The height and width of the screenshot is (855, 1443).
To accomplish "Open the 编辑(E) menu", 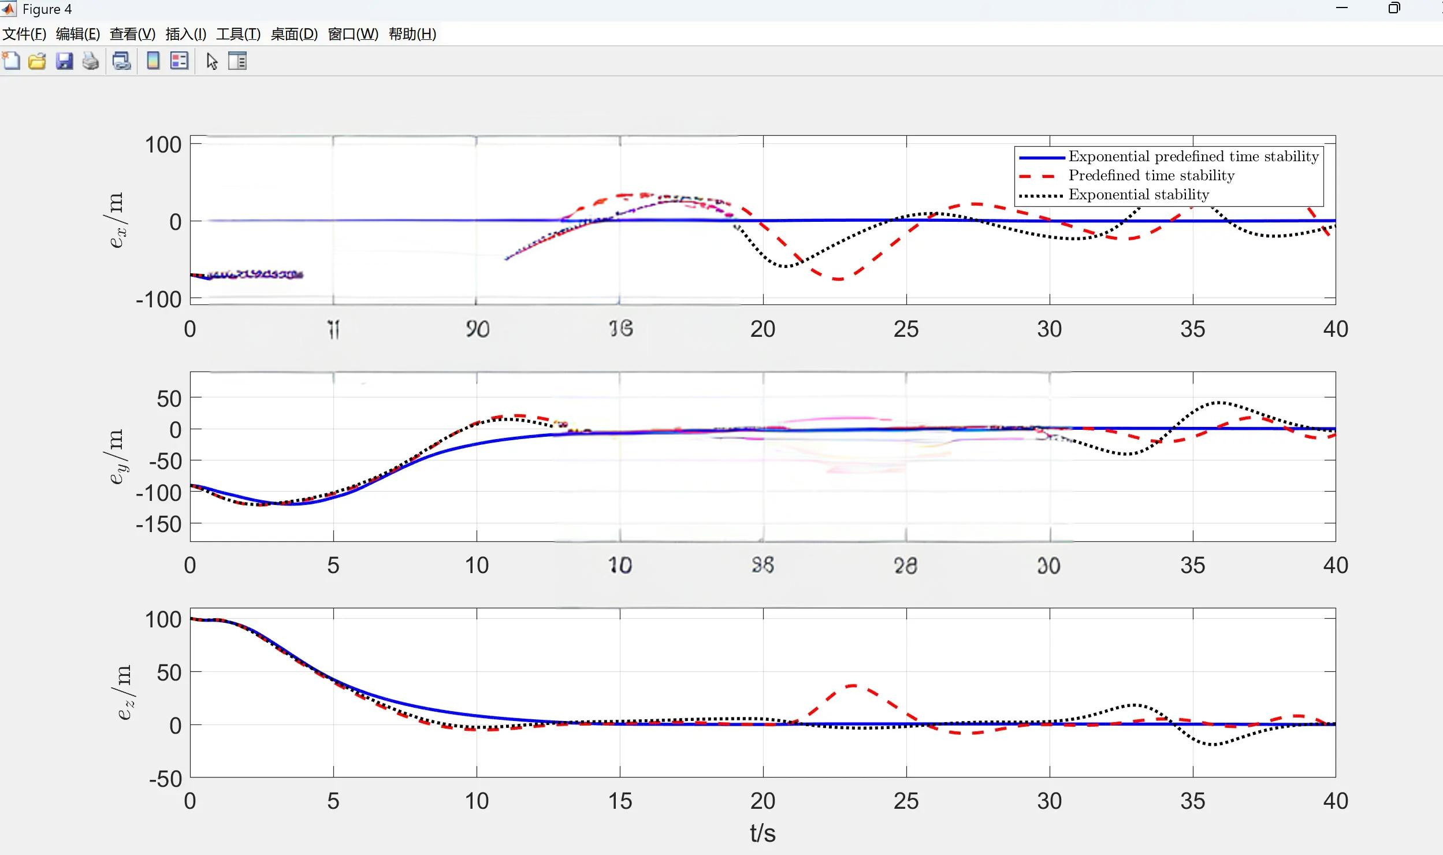I will coord(78,34).
